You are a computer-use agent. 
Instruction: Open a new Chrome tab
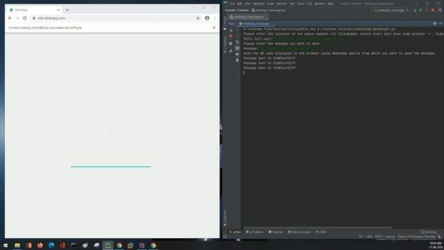(67, 10)
